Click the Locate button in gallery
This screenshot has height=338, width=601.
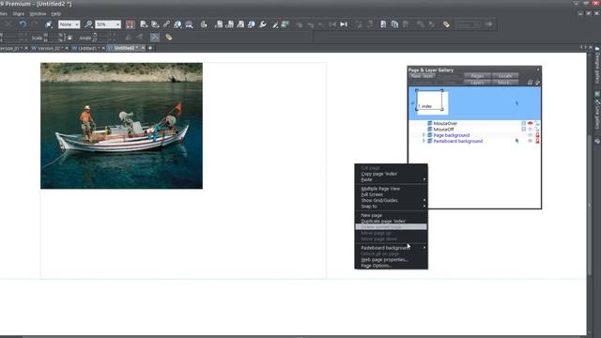pyautogui.click(x=505, y=76)
